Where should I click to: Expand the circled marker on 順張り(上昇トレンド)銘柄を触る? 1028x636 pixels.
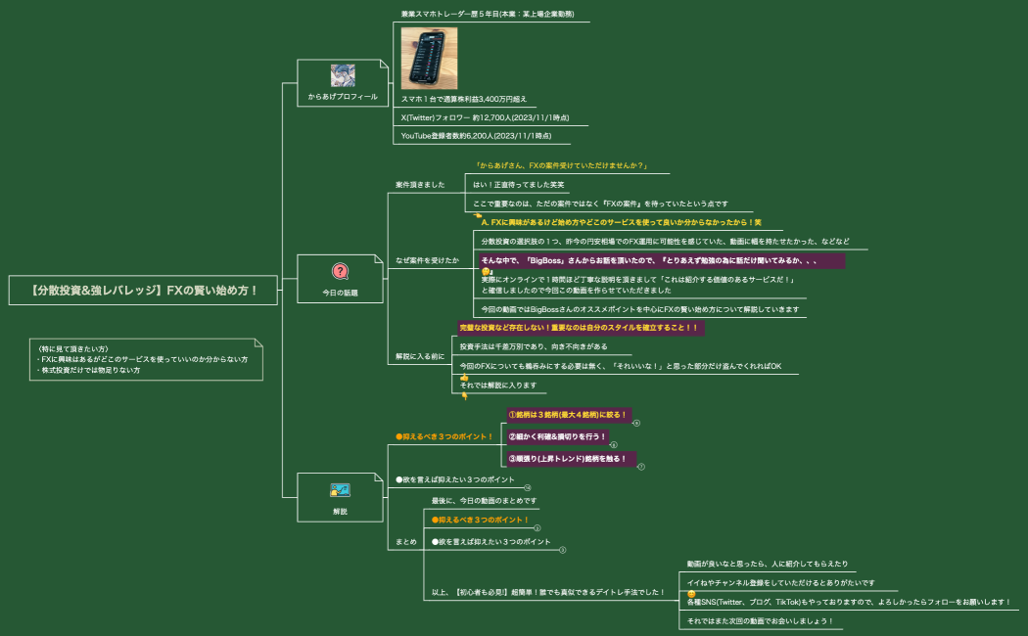coord(641,466)
